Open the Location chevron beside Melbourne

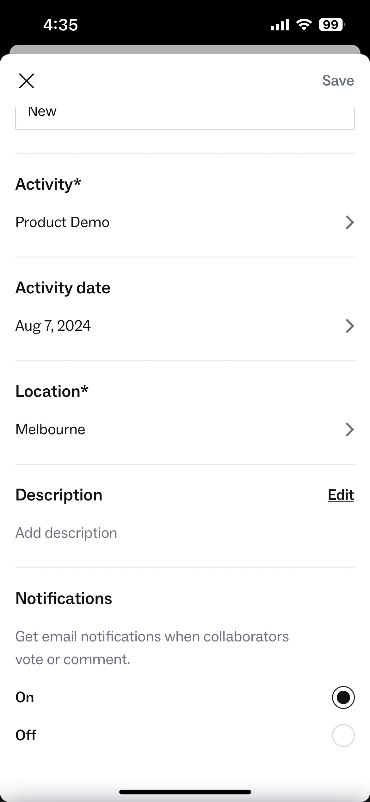(349, 430)
